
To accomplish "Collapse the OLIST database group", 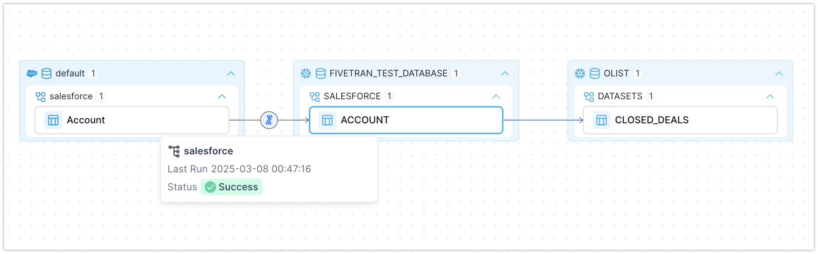I will pos(779,74).
